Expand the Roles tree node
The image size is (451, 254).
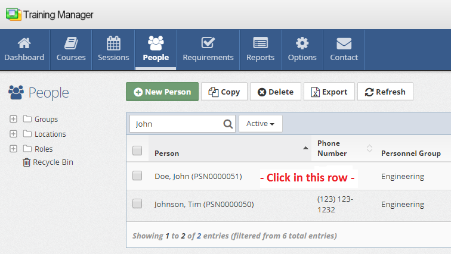14,149
